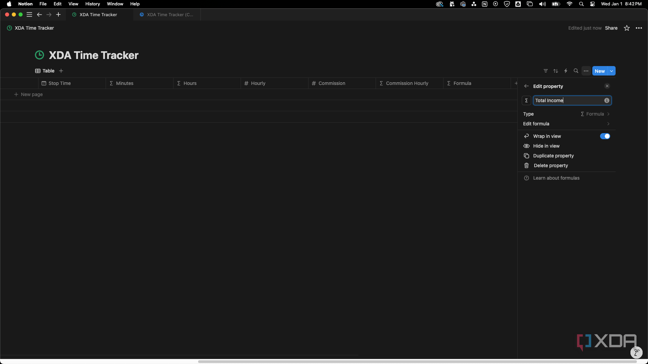Toggle Wrap in view switch
648x364 pixels.
pyautogui.click(x=605, y=136)
